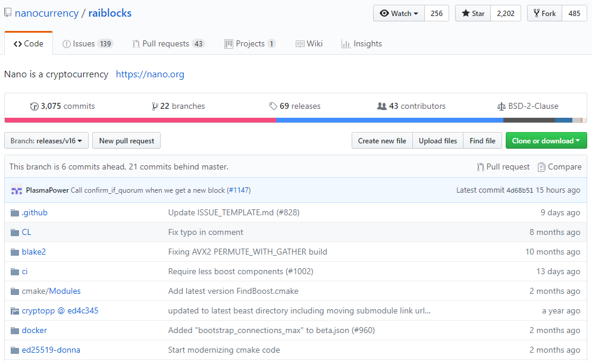The height and width of the screenshot is (361, 592).
Task: Click New pull request button
Action: pos(127,141)
